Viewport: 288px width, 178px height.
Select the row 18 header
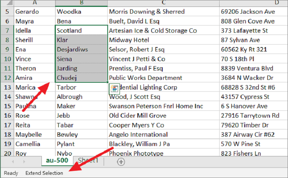pos(7,134)
